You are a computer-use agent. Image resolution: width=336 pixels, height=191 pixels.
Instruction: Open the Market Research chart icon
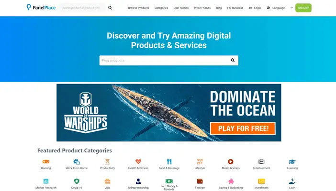[x=46, y=181]
